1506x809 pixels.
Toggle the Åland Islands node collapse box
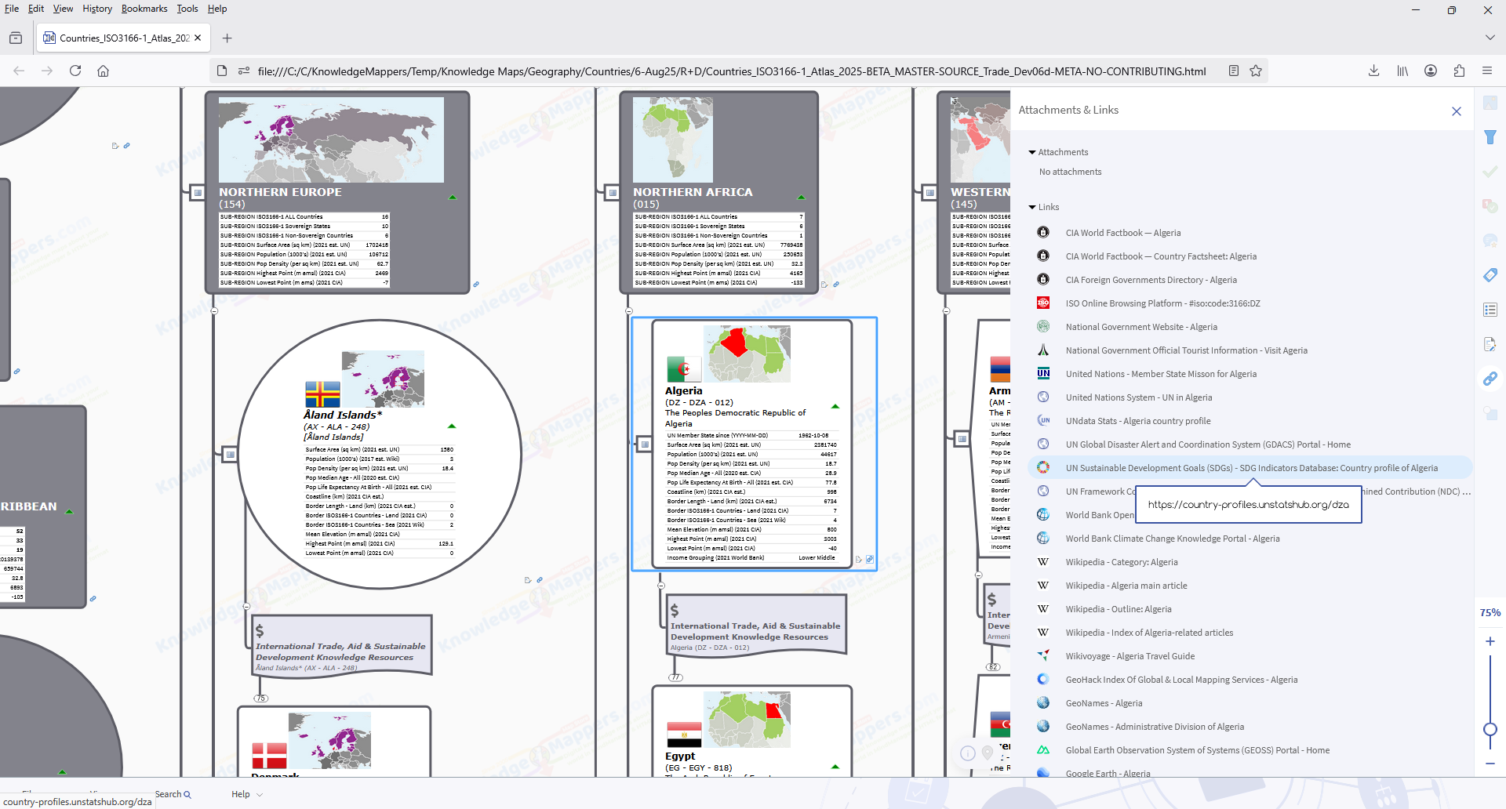(x=230, y=454)
